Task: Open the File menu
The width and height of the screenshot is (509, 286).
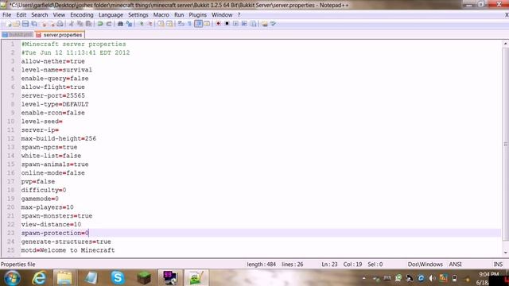Action: point(6,15)
